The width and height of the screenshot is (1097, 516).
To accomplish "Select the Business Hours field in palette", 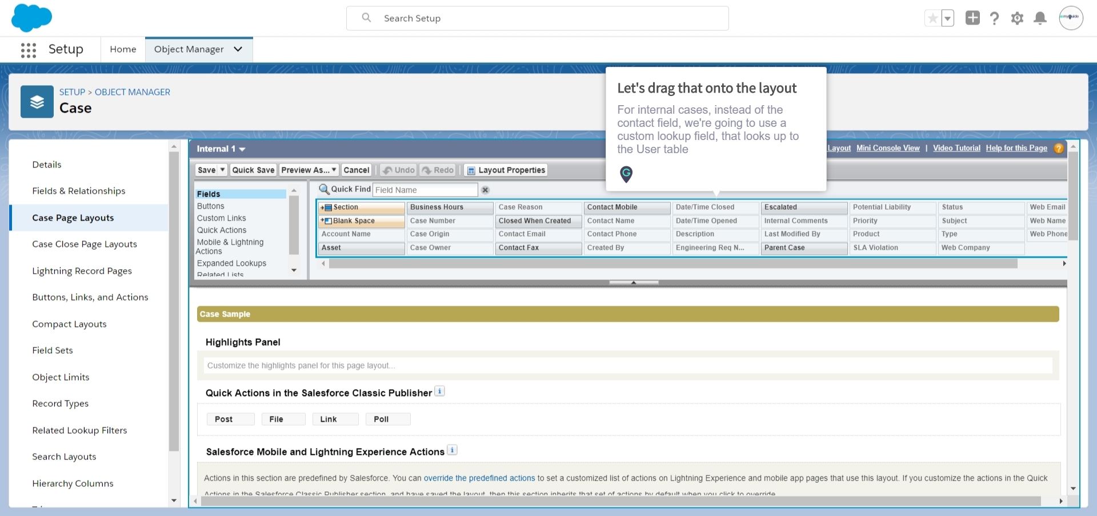I will pos(450,207).
